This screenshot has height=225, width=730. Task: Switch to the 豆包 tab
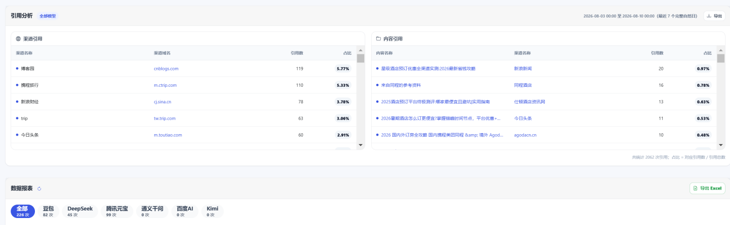(x=48, y=211)
